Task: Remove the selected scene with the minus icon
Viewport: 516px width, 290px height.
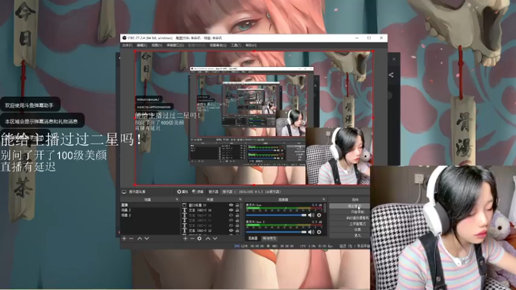Action: [x=131, y=238]
